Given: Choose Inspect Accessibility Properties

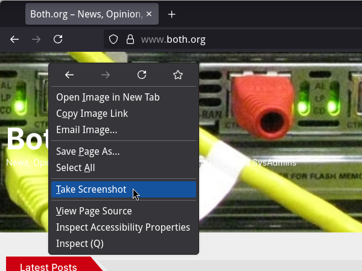Looking at the screenshot, I should click(123, 227).
